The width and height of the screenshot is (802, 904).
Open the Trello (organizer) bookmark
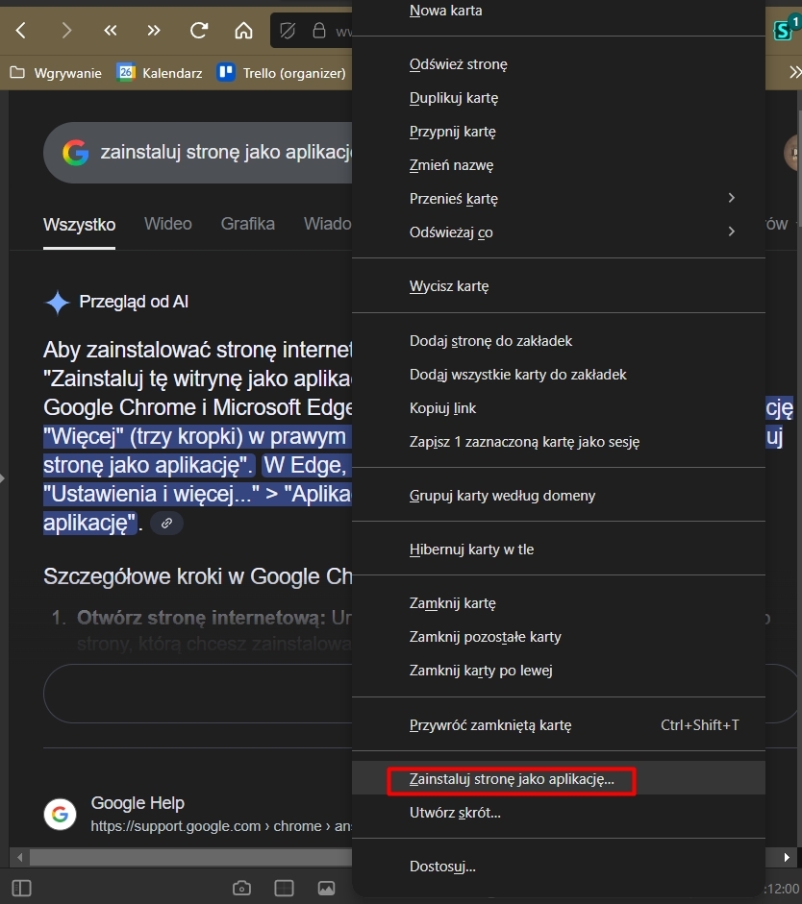[281, 72]
